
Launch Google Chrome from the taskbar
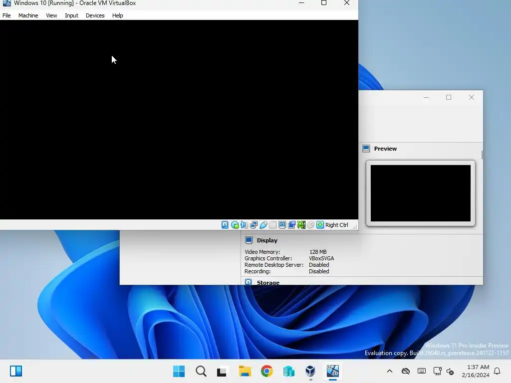[266, 371]
